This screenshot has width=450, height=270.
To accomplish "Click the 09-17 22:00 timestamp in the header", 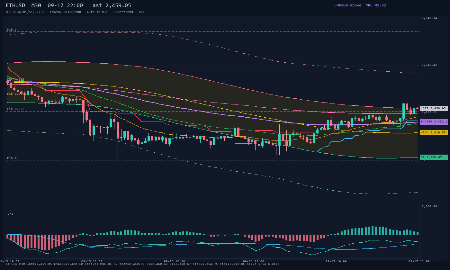I will (x=65, y=5).
